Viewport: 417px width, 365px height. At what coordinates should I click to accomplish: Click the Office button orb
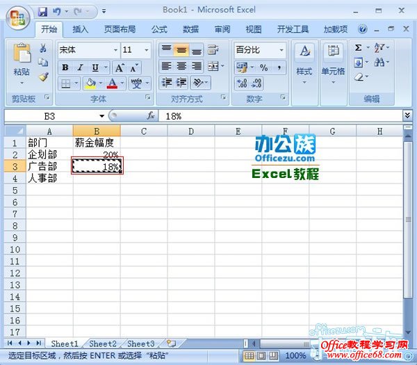17,18
